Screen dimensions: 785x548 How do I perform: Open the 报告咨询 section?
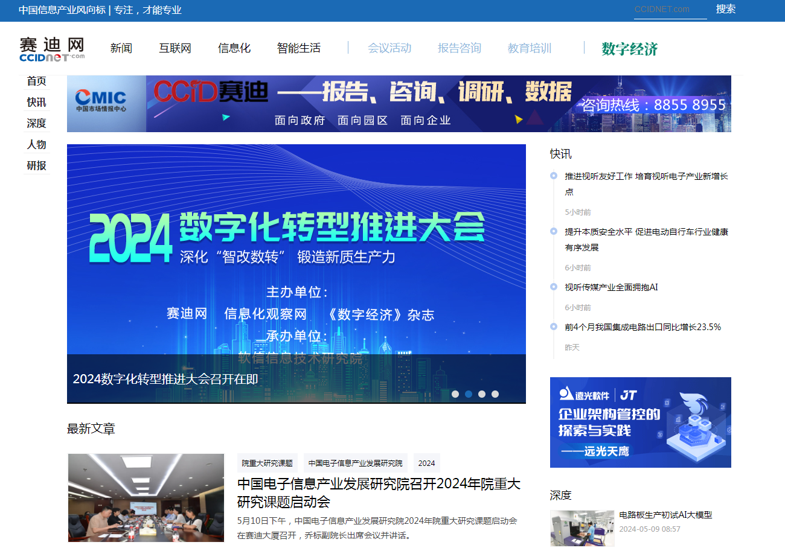point(460,48)
